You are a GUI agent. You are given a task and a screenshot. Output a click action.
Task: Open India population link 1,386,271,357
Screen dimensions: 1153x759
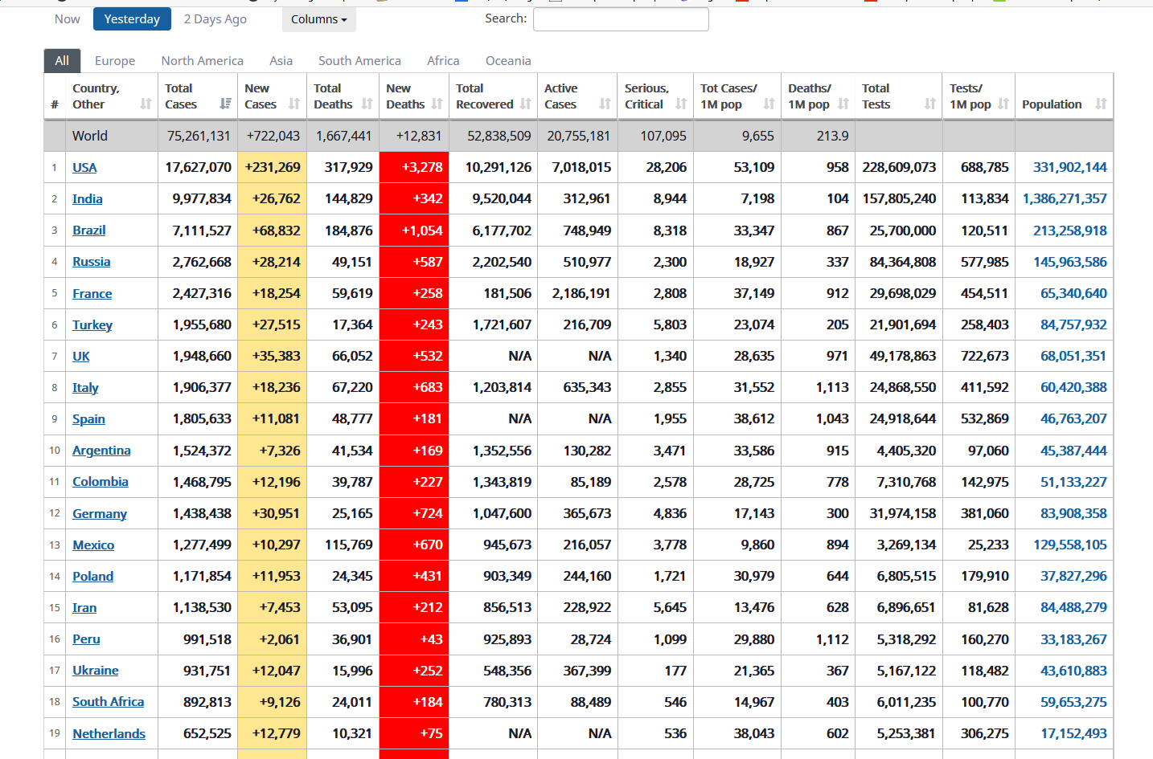tap(1065, 199)
